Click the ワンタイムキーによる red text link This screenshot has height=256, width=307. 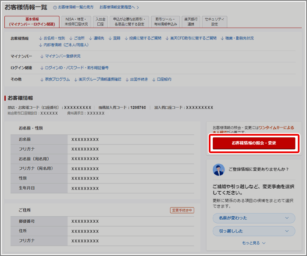pyautogui.click(x=276, y=128)
